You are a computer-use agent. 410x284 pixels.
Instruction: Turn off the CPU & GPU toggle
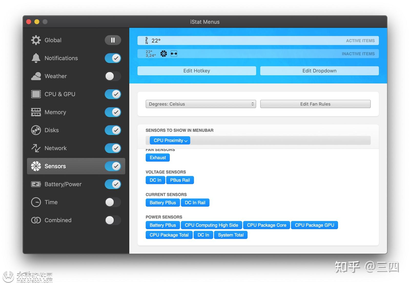pos(113,94)
